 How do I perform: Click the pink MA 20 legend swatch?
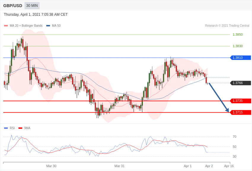[6, 26]
